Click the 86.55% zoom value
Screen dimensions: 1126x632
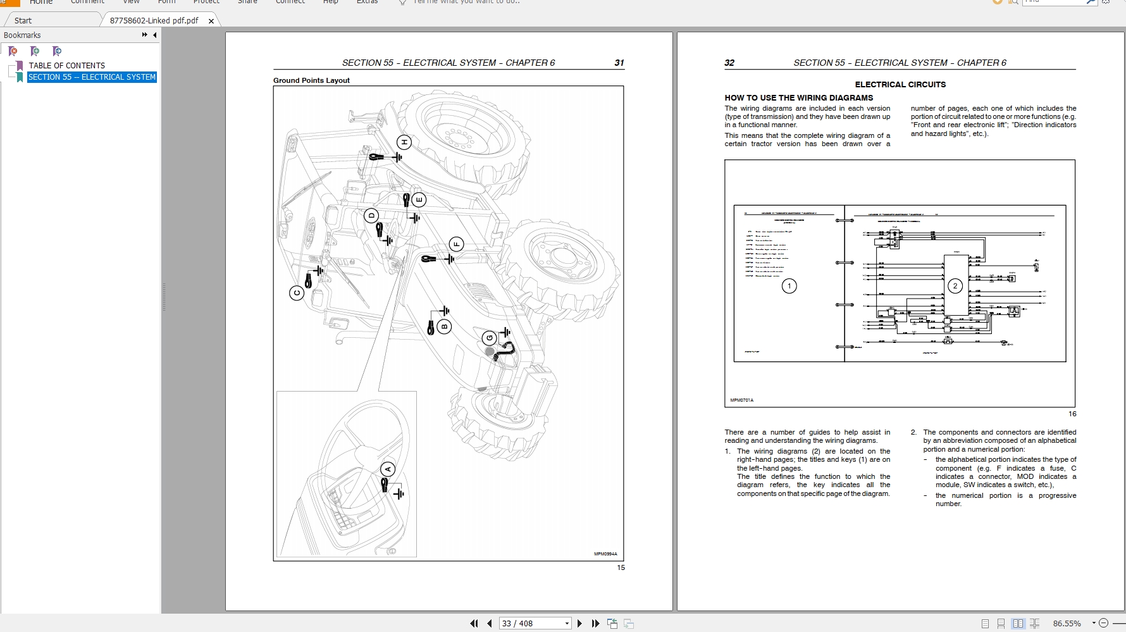point(1067,624)
